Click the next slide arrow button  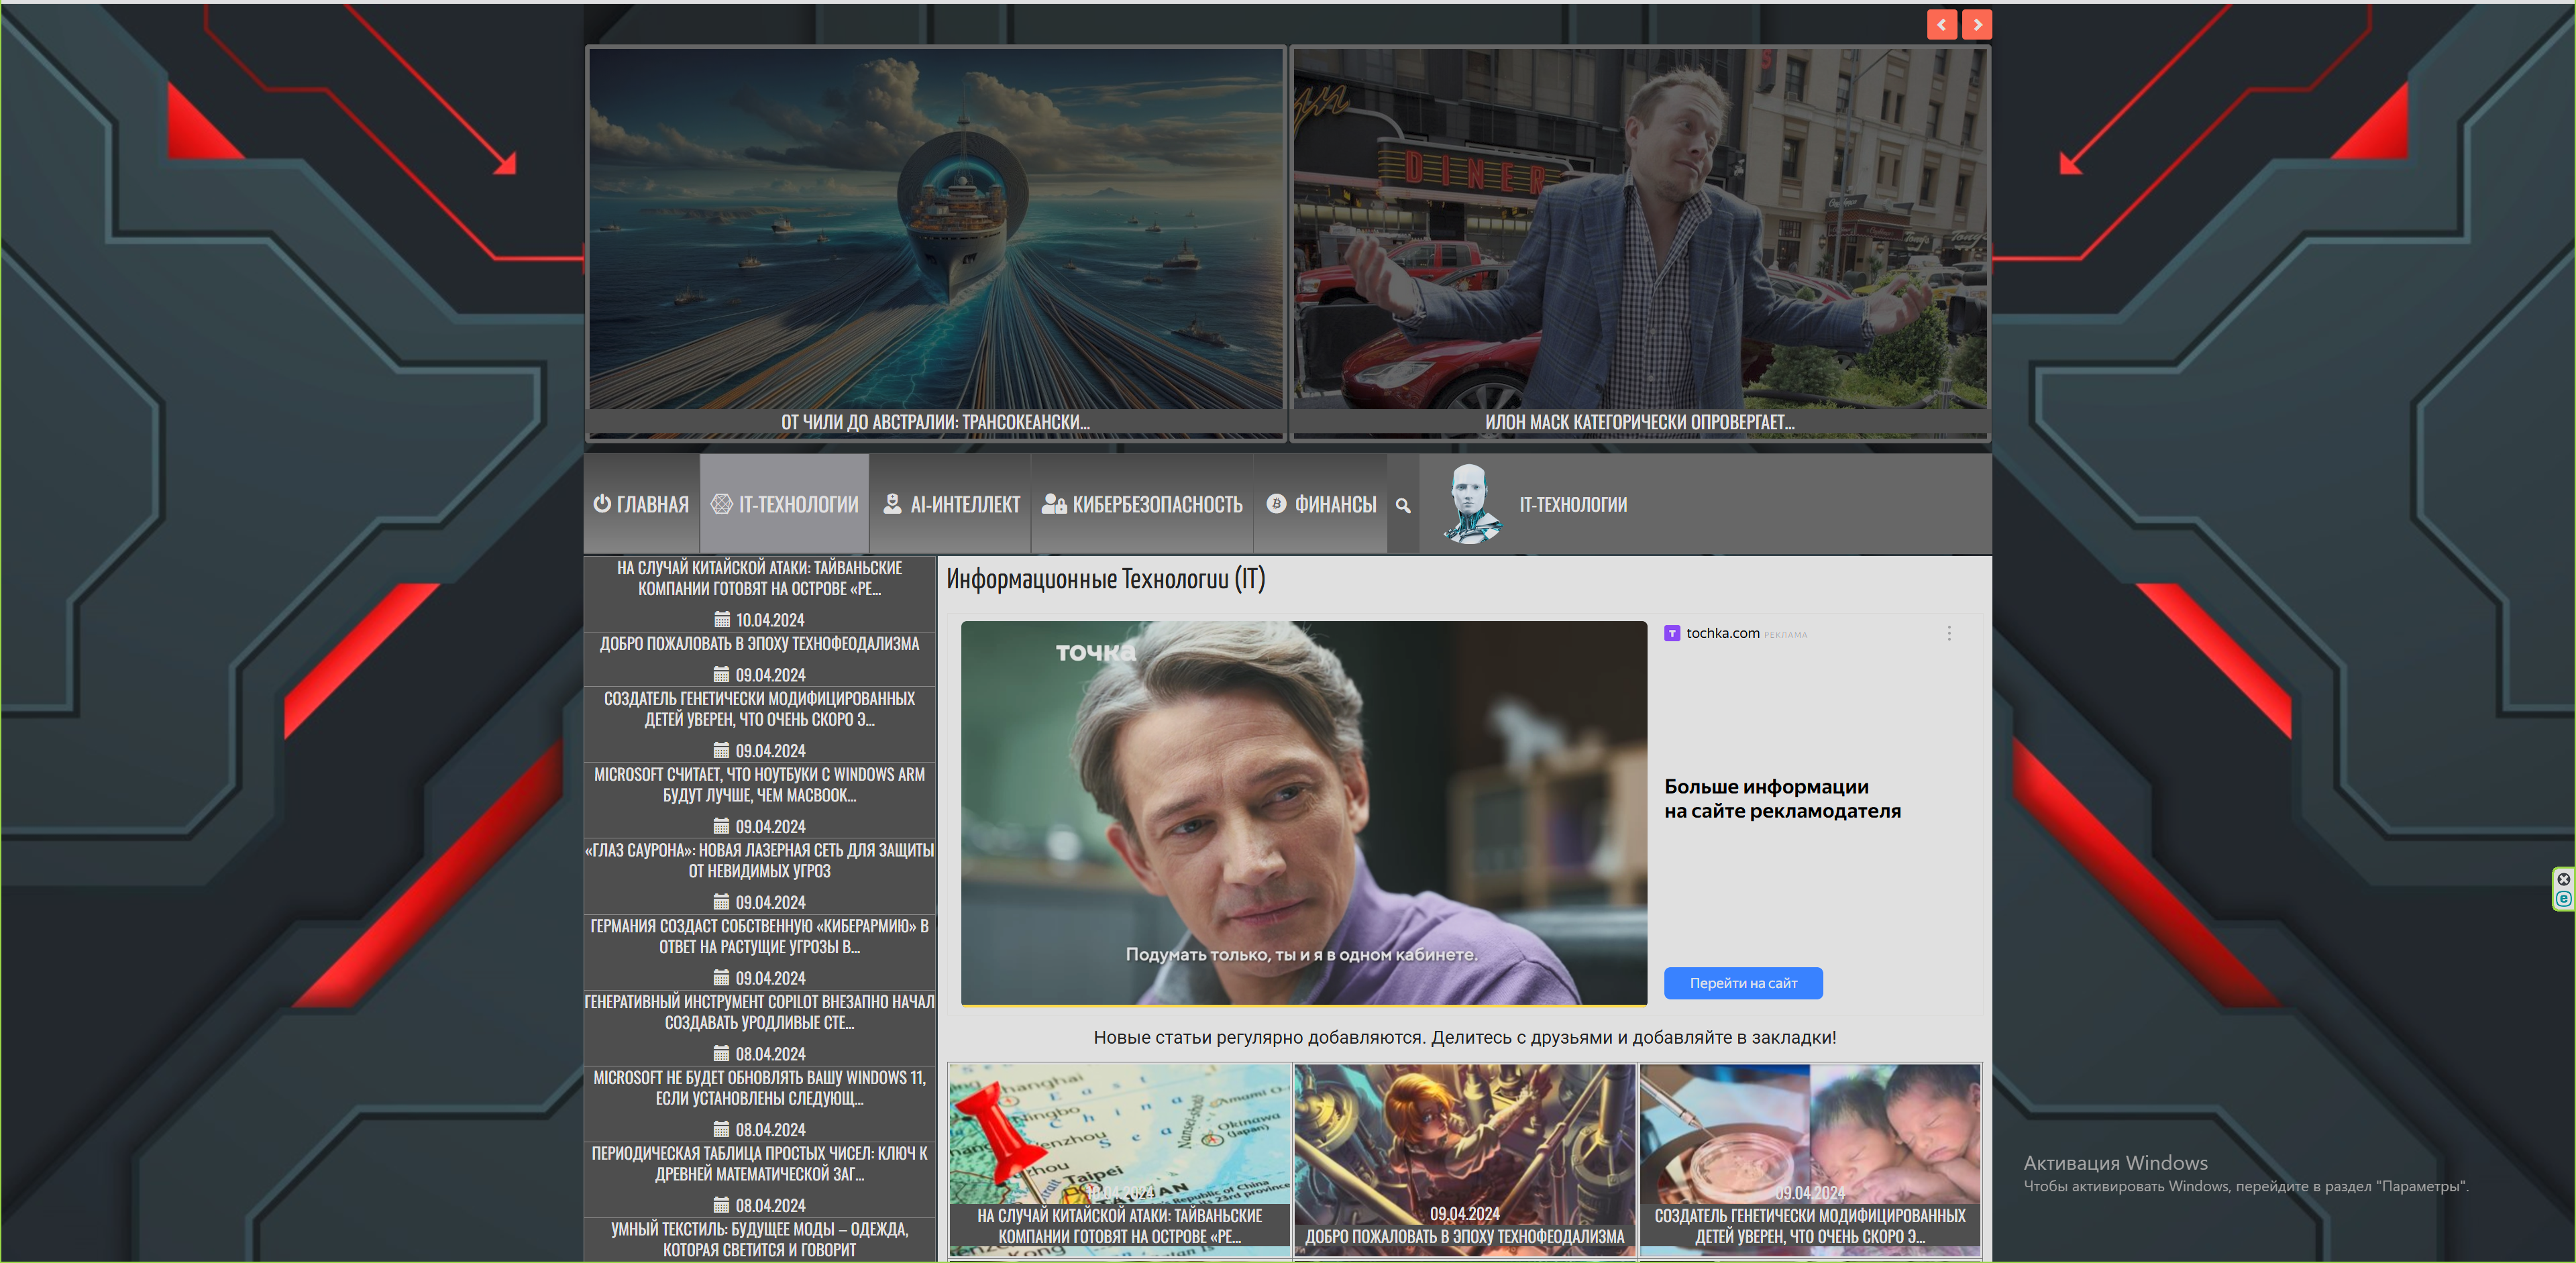click(1976, 24)
